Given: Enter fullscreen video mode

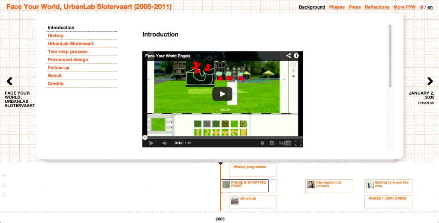Looking at the screenshot, I should (298, 143).
